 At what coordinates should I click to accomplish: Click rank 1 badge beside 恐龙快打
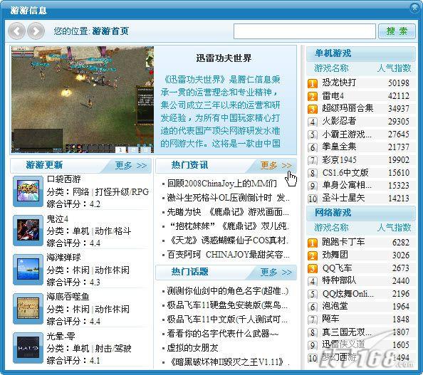pos(313,83)
